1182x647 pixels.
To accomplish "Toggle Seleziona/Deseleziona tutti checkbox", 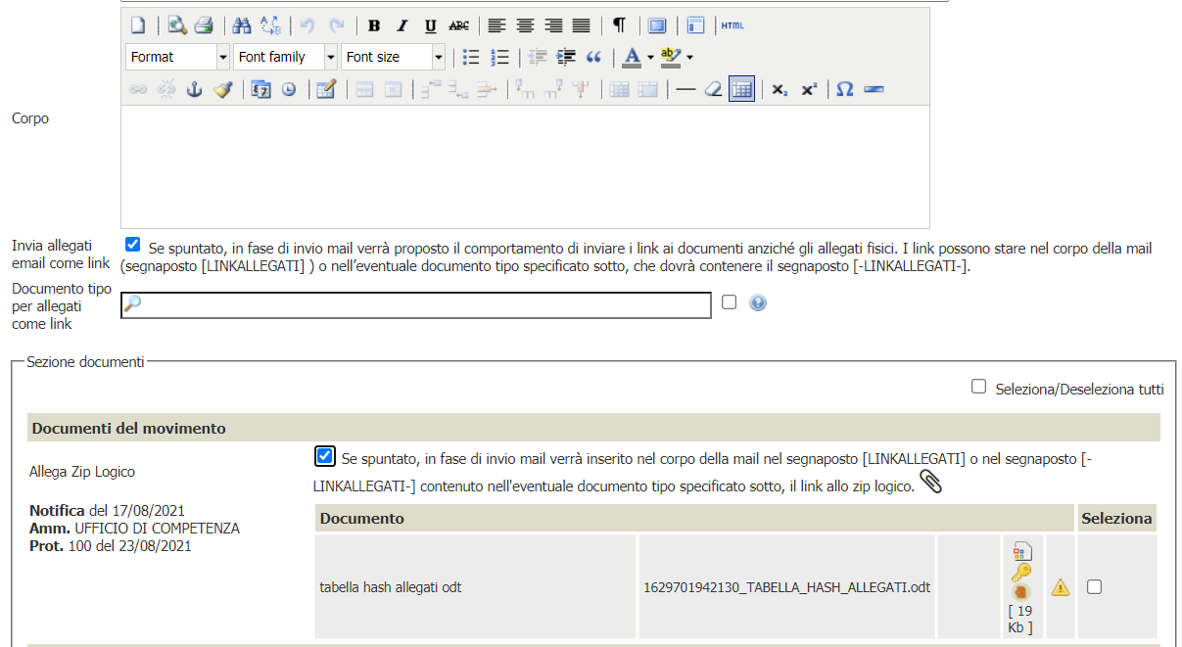I will click(x=978, y=387).
